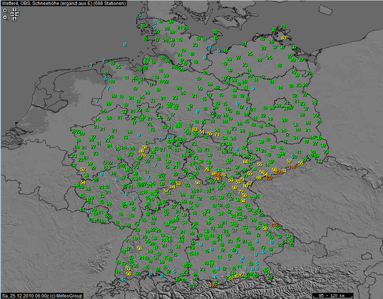Image resolution: width=383 pixels, height=299 pixels.
Task: Pan the map left with arrow
Action: 12,14
